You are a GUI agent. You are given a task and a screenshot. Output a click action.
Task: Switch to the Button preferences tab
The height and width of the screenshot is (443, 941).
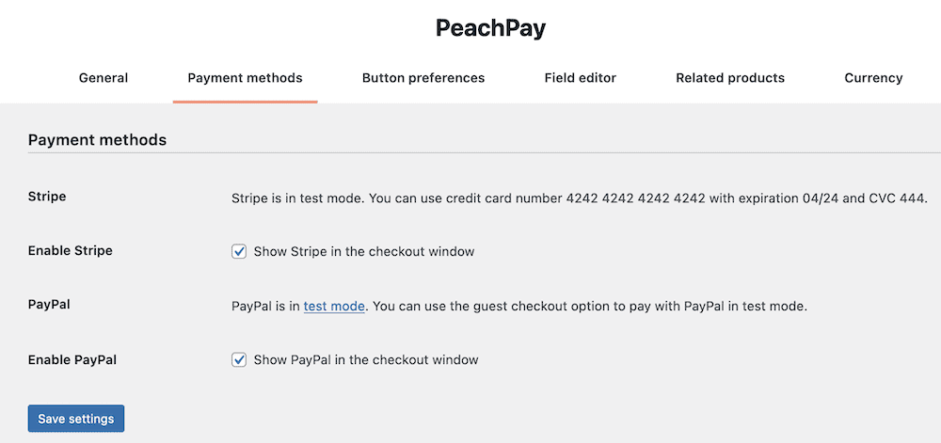click(423, 78)
